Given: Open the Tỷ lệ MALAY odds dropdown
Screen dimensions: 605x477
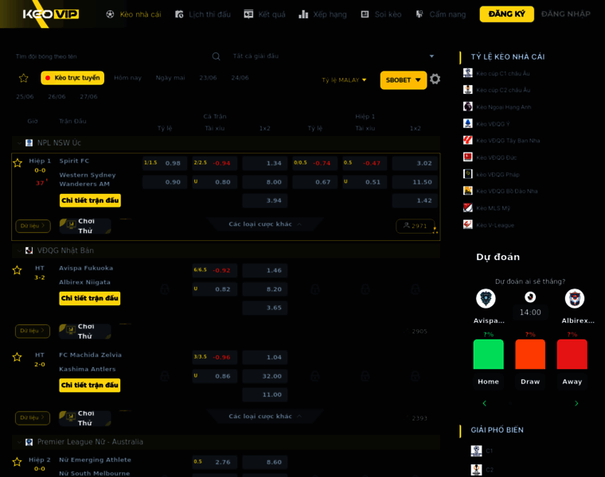Looking at the screenshot, I should (344, 80).
